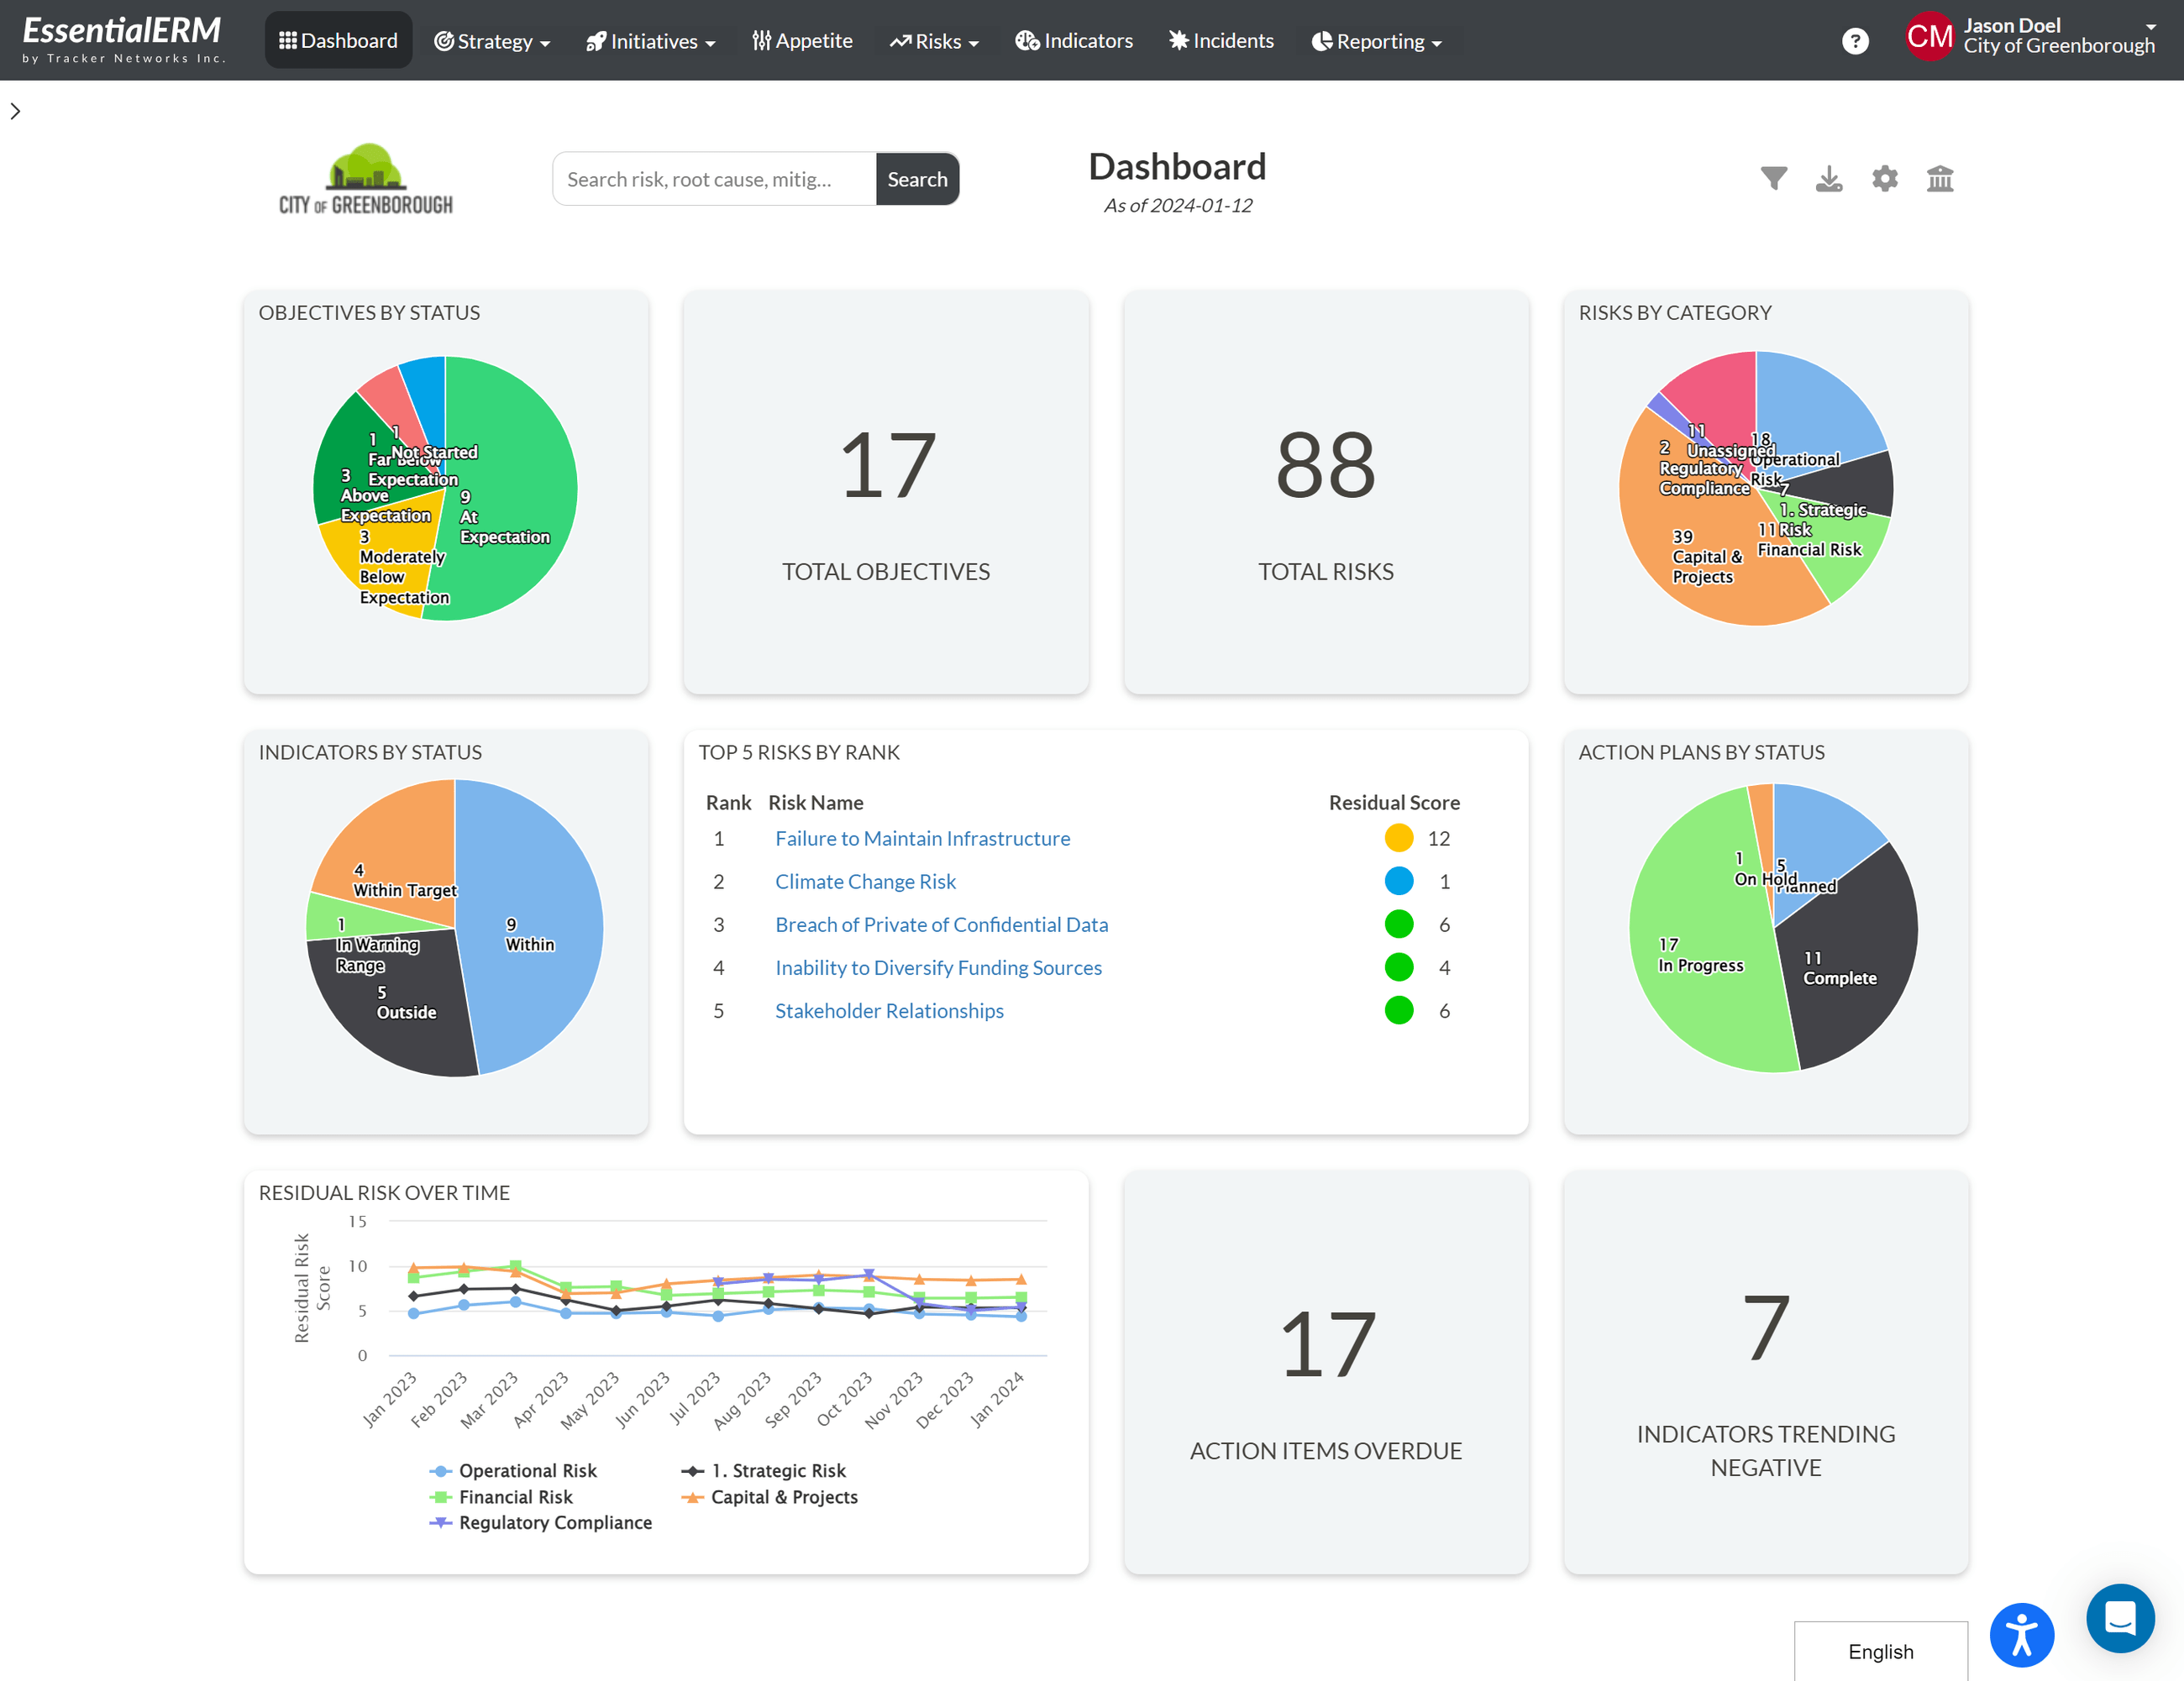Click the bank/organization icon beside settings

pos(1940,178)
